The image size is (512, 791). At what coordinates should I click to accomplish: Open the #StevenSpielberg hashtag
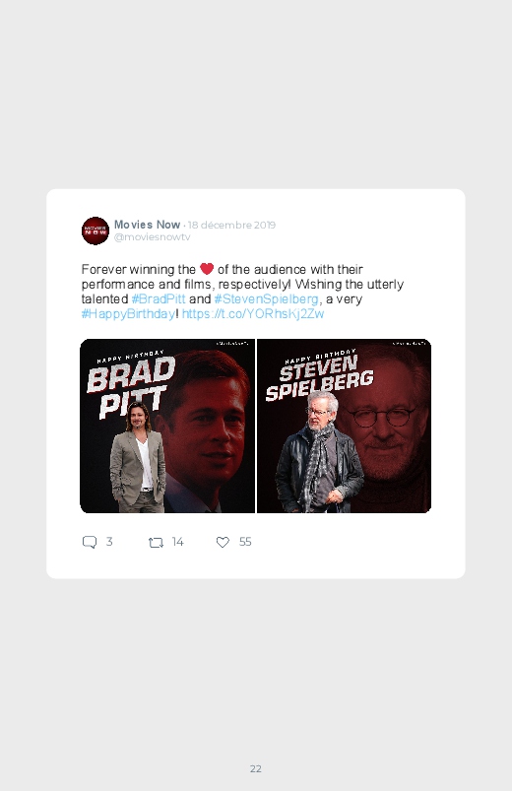point(267,299)
